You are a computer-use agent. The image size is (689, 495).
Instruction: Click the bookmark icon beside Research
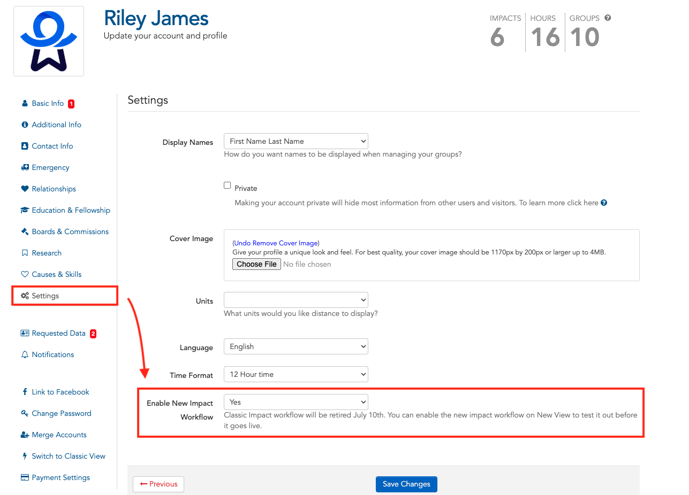(x=25, y=253)
